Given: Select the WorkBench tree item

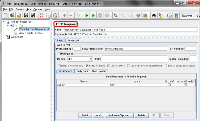Looking at the screenshot, I should pyautogui.click(x=17, y=37).
